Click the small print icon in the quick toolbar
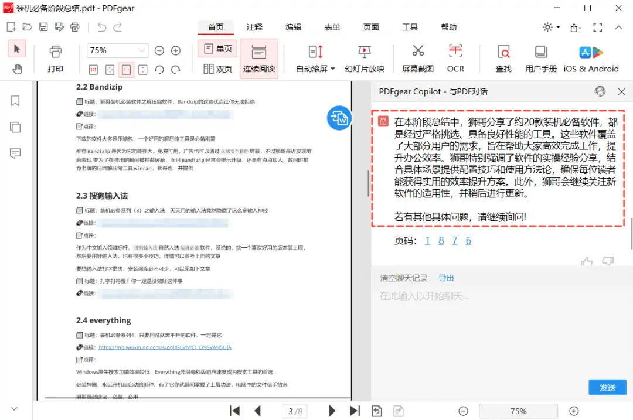The image size is (633, 420). [x=74, y=27]
